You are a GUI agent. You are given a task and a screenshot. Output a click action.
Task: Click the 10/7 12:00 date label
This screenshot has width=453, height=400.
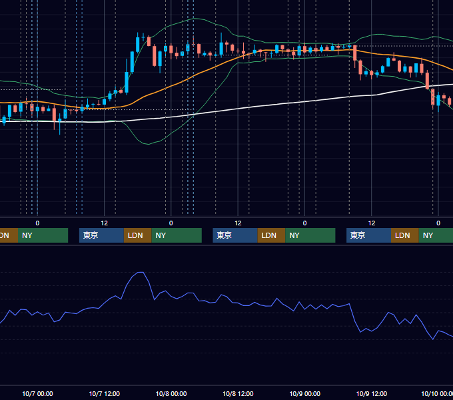[105, 393]
